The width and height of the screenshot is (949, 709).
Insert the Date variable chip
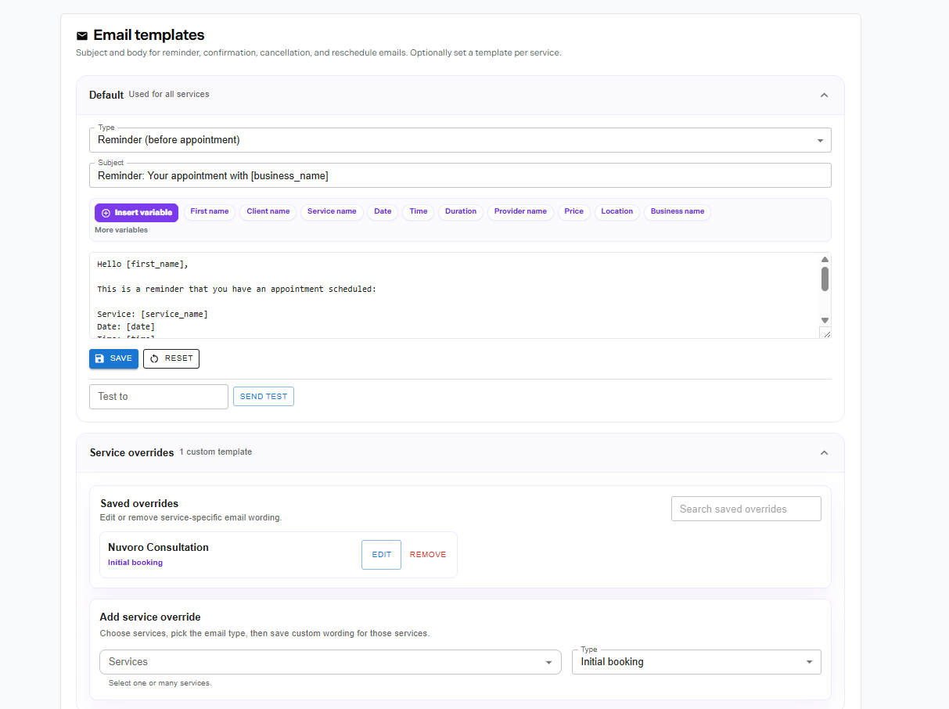(x=383, y=212)
